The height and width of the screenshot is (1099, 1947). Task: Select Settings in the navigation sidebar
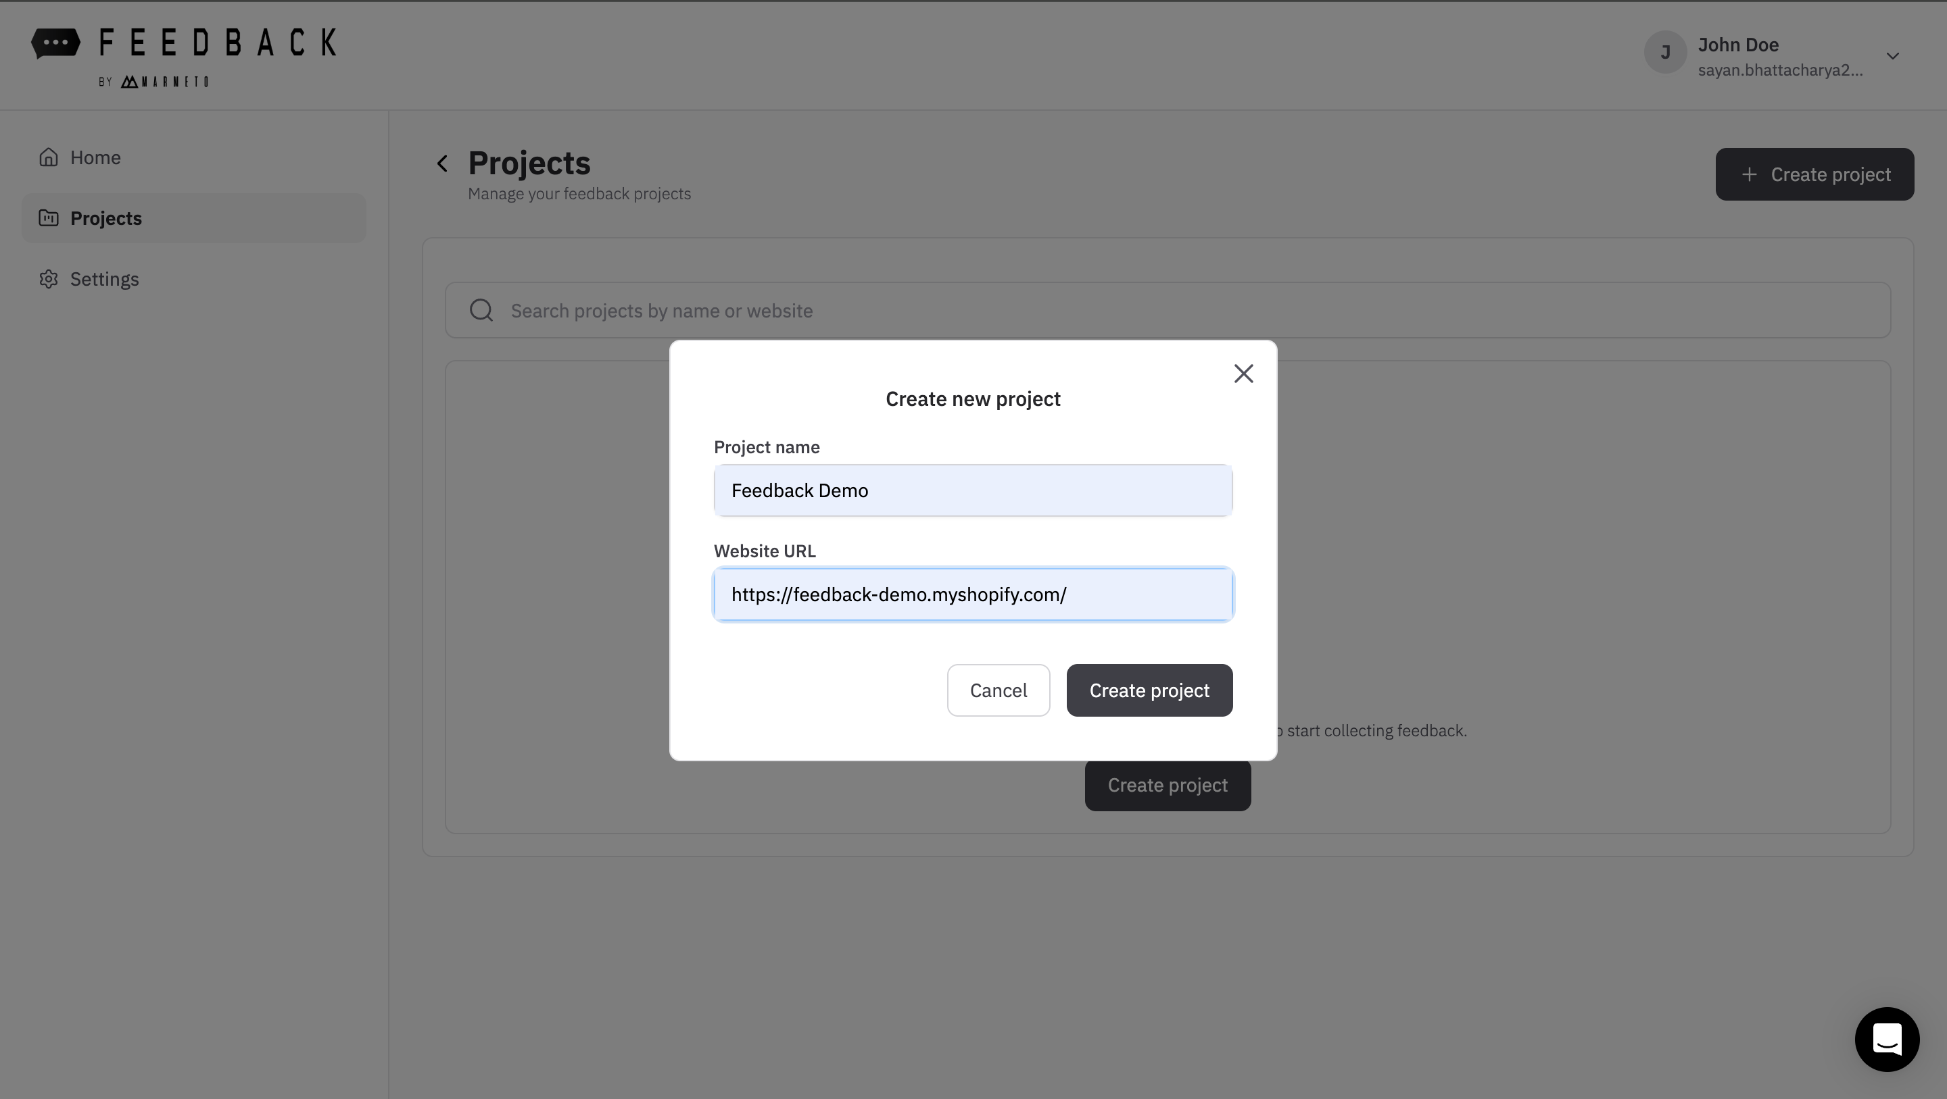click(104, 279)
